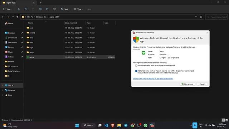
Task: Click taskbar Search box
Action: click(x=88, y=125)
